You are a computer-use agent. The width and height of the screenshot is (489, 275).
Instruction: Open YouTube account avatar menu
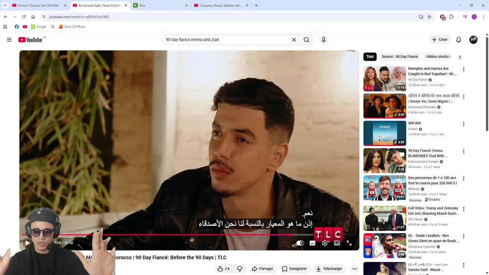point(473,40)
